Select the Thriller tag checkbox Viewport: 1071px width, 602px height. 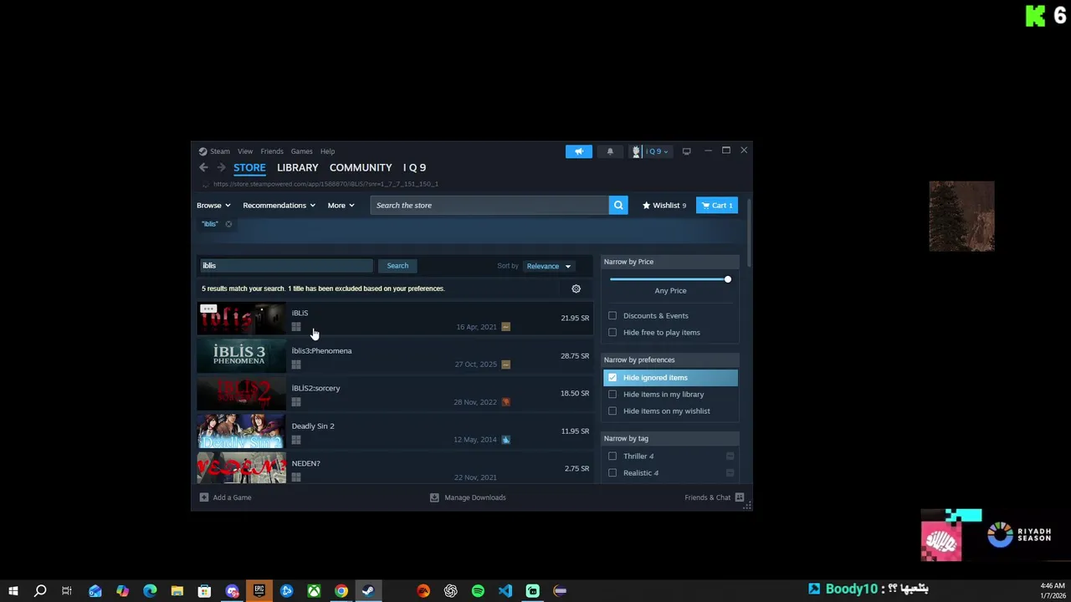point(612,457)
